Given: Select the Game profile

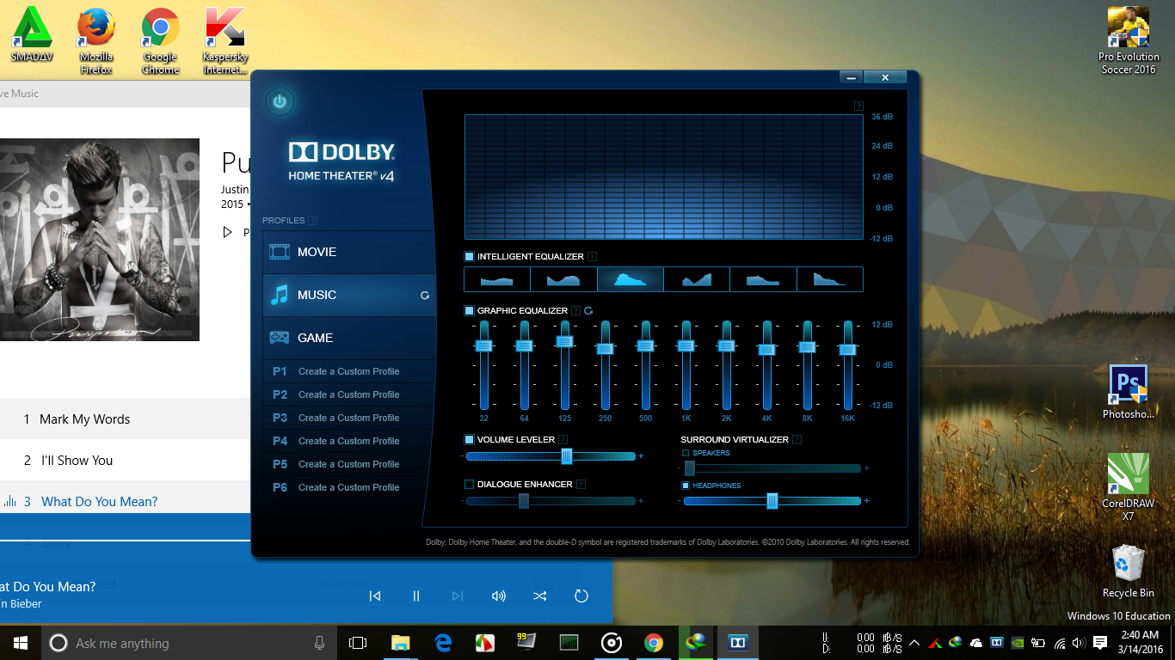Looking at the screenshot, I should coord(349,338).
